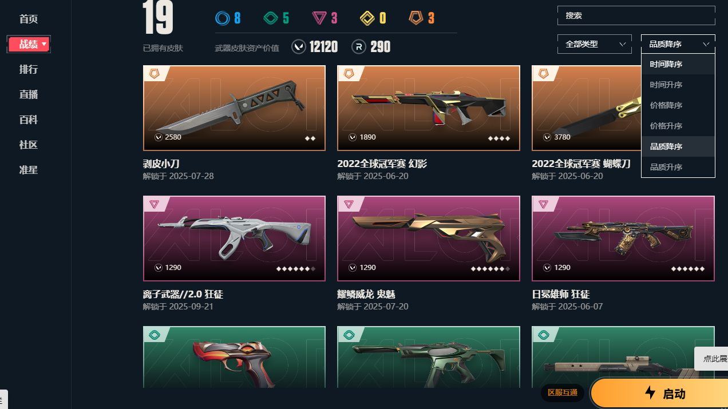Click the Radianite icon beside 290

359,46
